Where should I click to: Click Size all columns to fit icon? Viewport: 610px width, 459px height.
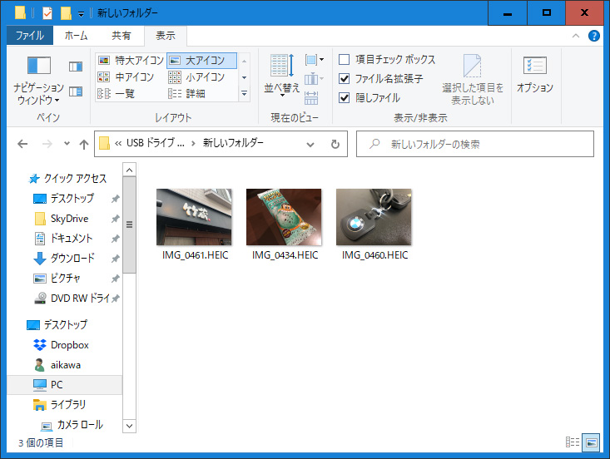pos(311,98)
